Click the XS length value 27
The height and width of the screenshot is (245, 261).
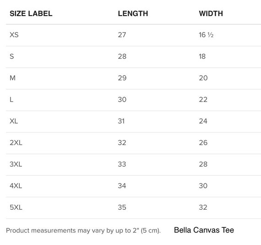122,35
